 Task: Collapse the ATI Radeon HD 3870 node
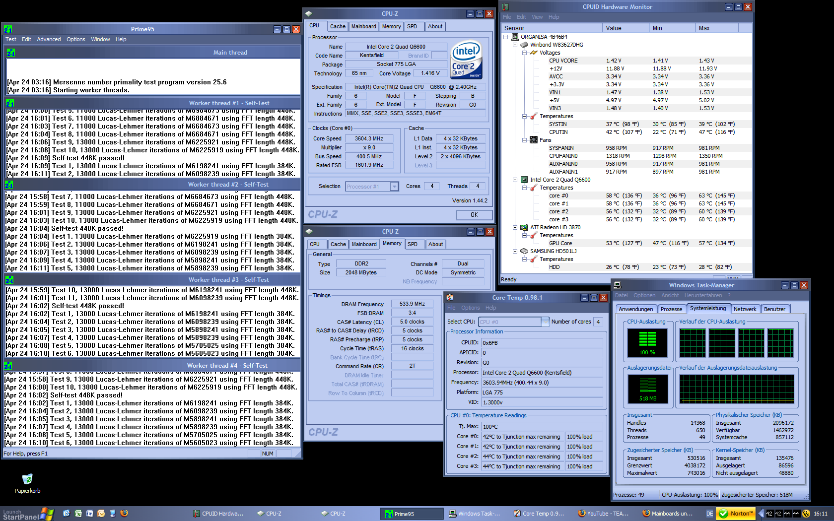(515, 227)
